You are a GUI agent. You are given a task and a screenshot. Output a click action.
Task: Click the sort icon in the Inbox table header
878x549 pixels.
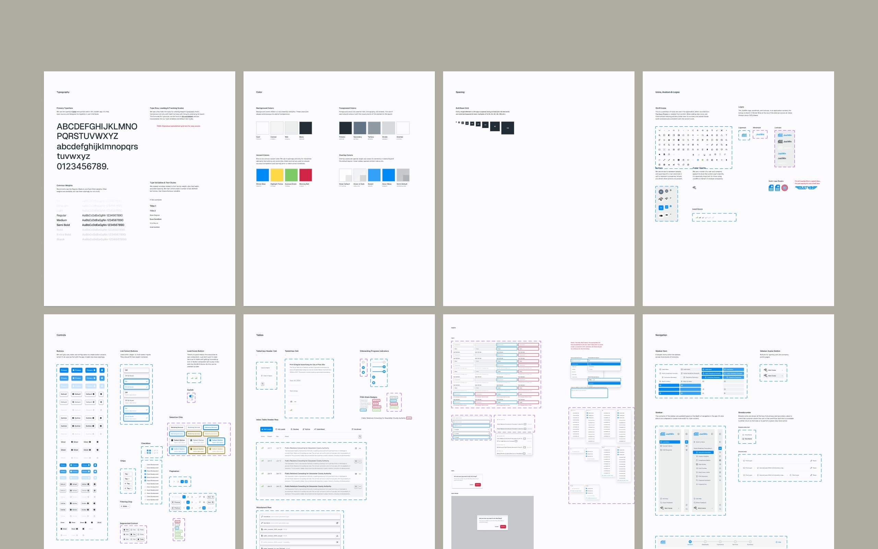tap(360, 436)
